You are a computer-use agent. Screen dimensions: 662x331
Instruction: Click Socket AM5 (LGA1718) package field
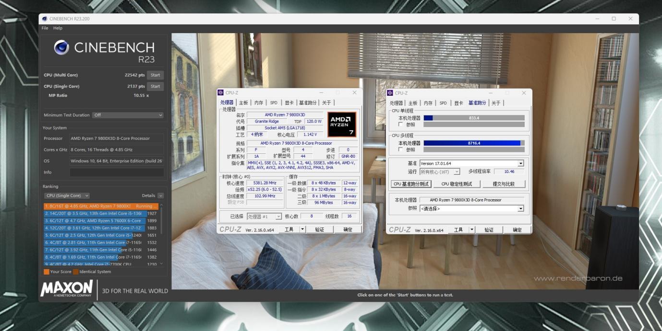point(285,128)
